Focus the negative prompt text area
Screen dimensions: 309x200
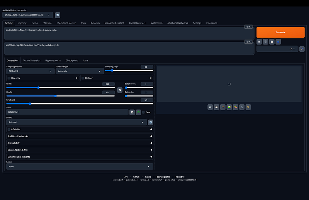(x=129, y=48)
